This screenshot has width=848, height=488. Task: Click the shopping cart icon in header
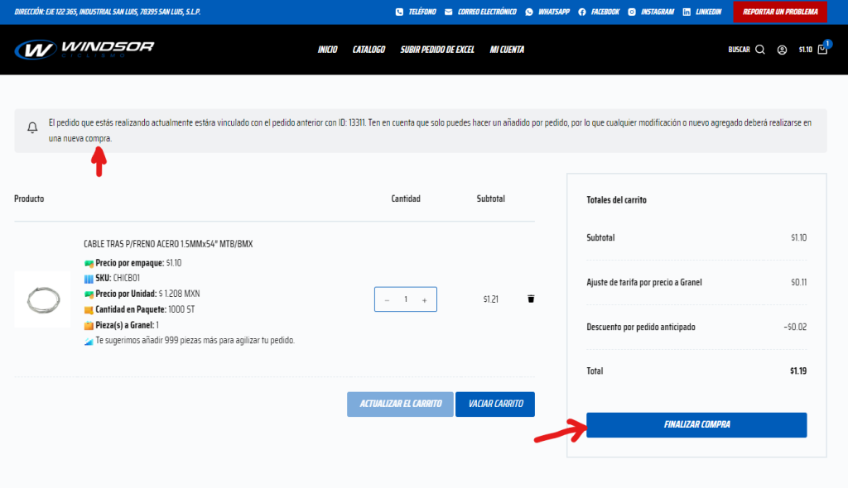pos(821,50)
